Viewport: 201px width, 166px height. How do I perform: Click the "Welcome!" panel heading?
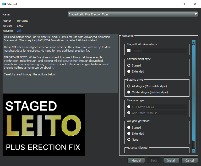pos(127,36)
